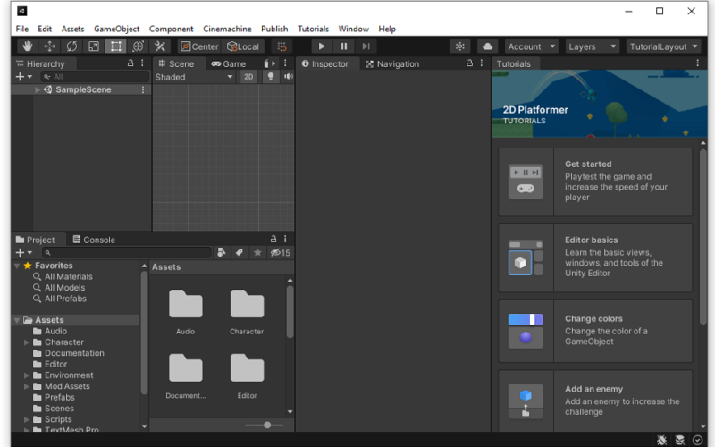Switch to the Console tab
715x447 pixels.
click(94, 240)
